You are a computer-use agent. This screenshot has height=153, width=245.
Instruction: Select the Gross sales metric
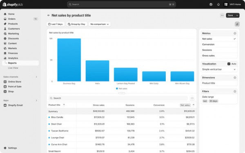219,55
